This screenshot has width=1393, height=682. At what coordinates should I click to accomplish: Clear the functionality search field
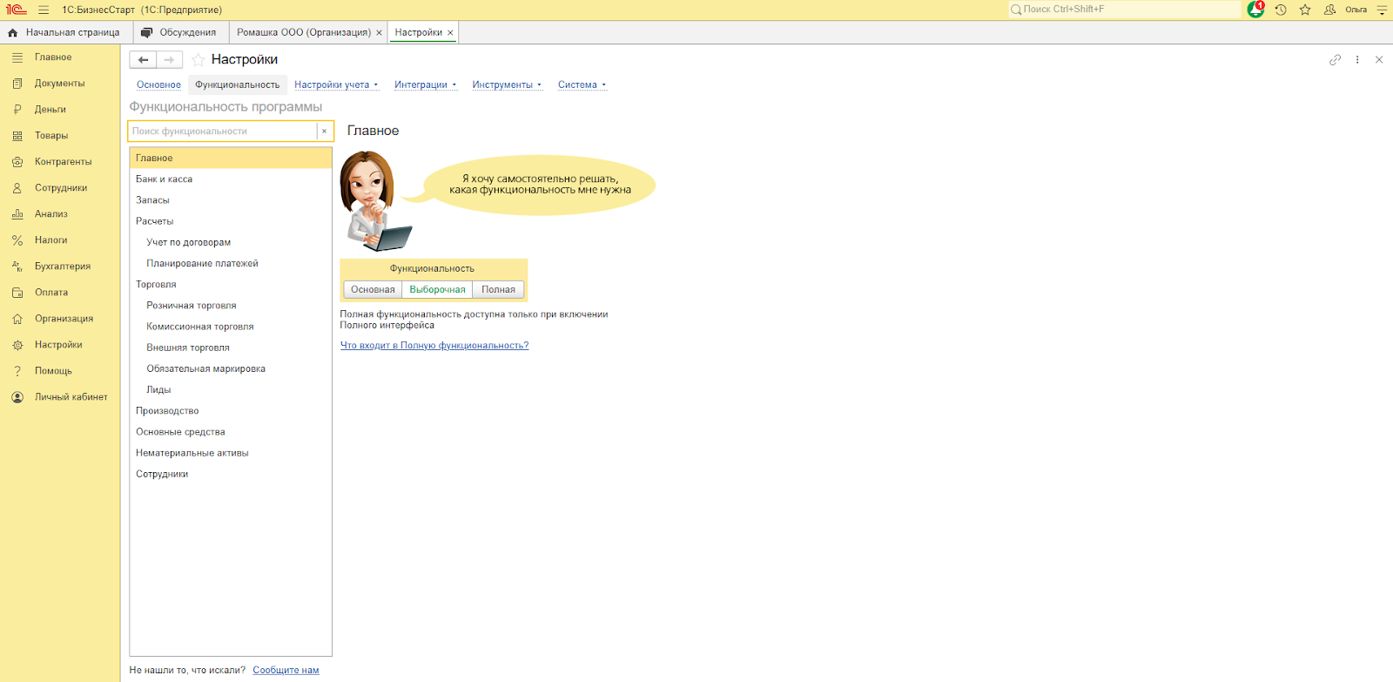coord(325,132)
